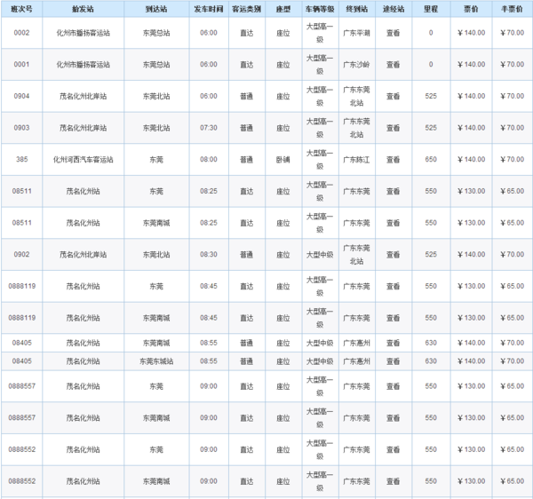Viewport: 533px width, 499px height.
Task: Select the 07:30 departure time cell
Action: 209,128
